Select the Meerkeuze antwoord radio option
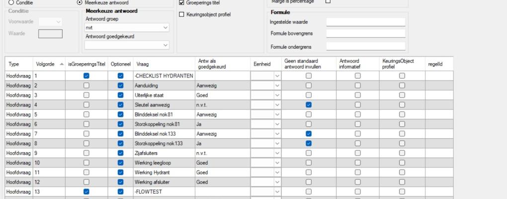 pos(80,2)
